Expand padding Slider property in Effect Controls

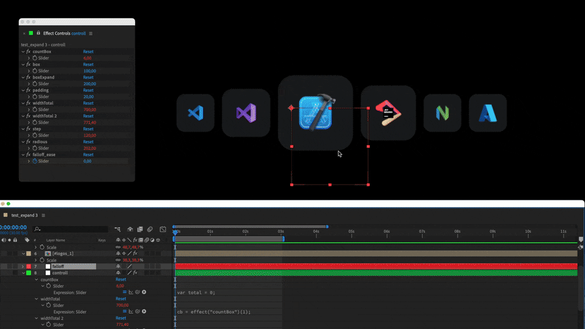pos(29,97)
